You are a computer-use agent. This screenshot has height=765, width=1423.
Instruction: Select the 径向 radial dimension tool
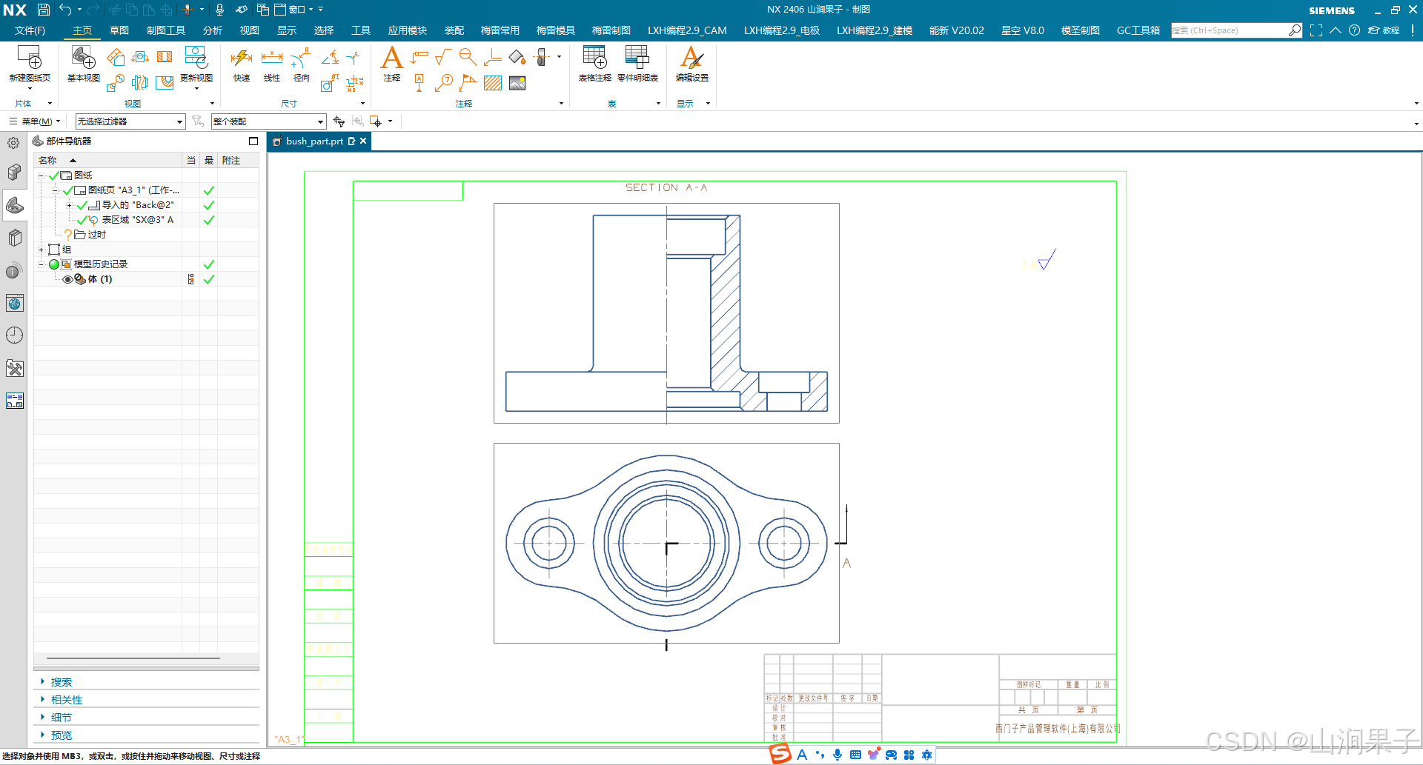[x=301, y=58]
